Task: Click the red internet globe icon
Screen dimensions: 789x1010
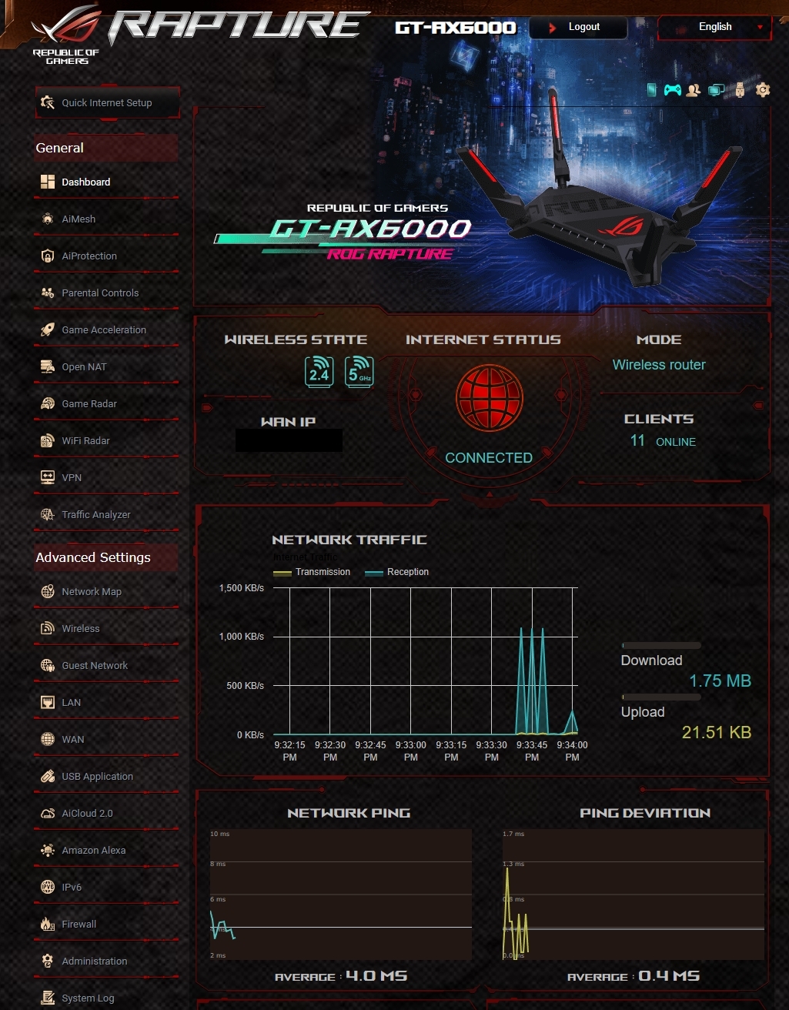Action: (489, 399)
